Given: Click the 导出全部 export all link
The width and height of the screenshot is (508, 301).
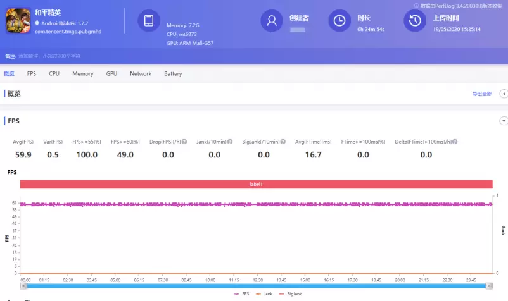Looking at the screenshot, I should (481, 94).
